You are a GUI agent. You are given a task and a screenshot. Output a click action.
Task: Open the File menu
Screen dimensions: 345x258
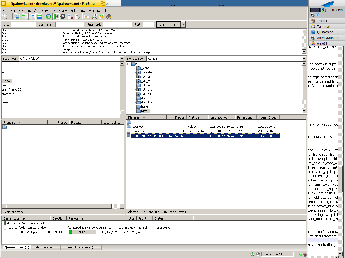5,11
